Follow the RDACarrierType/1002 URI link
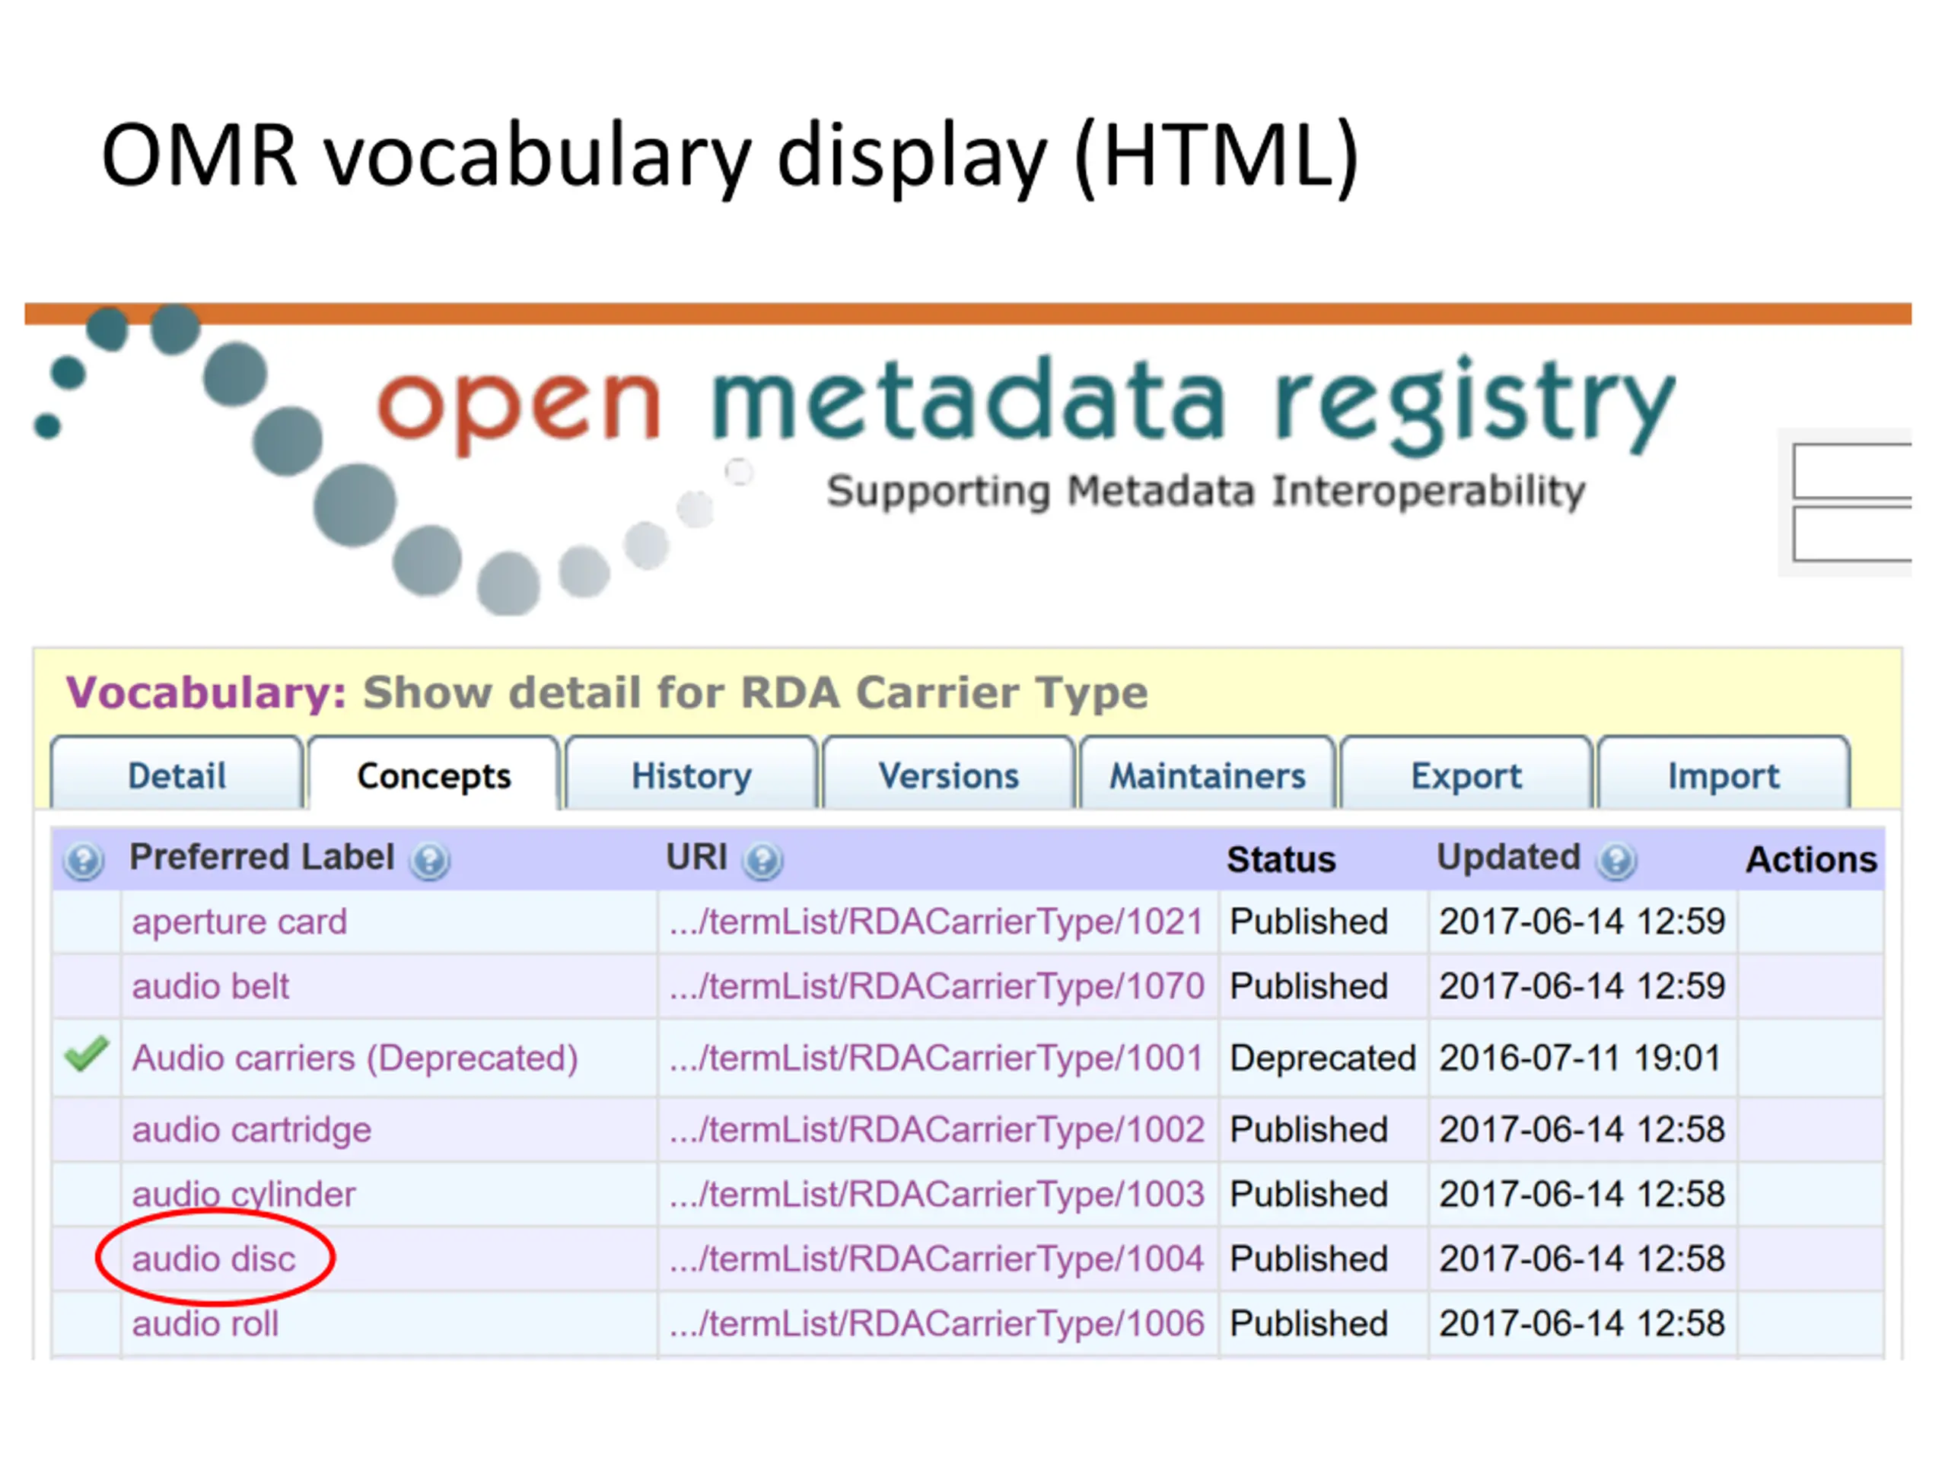This screenshot has height=1461, width=1948. tap(936, 1130)
